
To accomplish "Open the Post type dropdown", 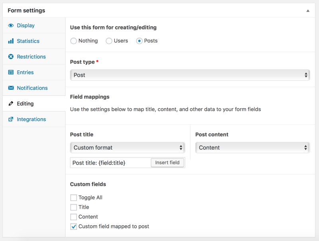I will pos(190,74).
